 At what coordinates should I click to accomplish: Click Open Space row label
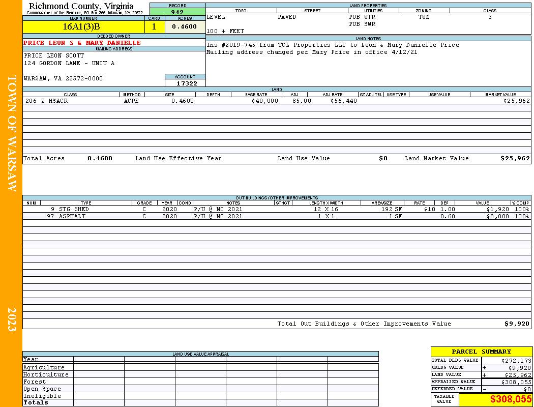coord(42,389)
